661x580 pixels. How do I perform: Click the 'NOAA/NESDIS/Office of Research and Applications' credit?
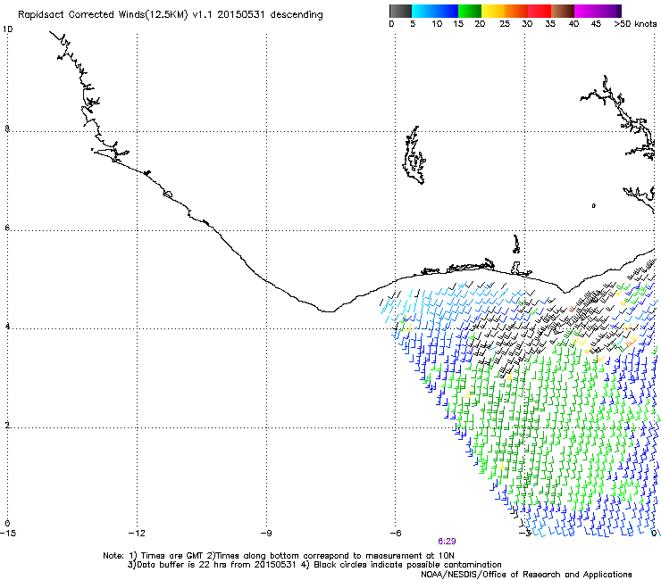(x=526, y=575)
